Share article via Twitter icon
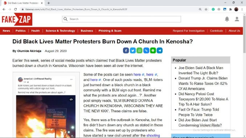This screenshot has height=138, width=246. tap(133, 51)
